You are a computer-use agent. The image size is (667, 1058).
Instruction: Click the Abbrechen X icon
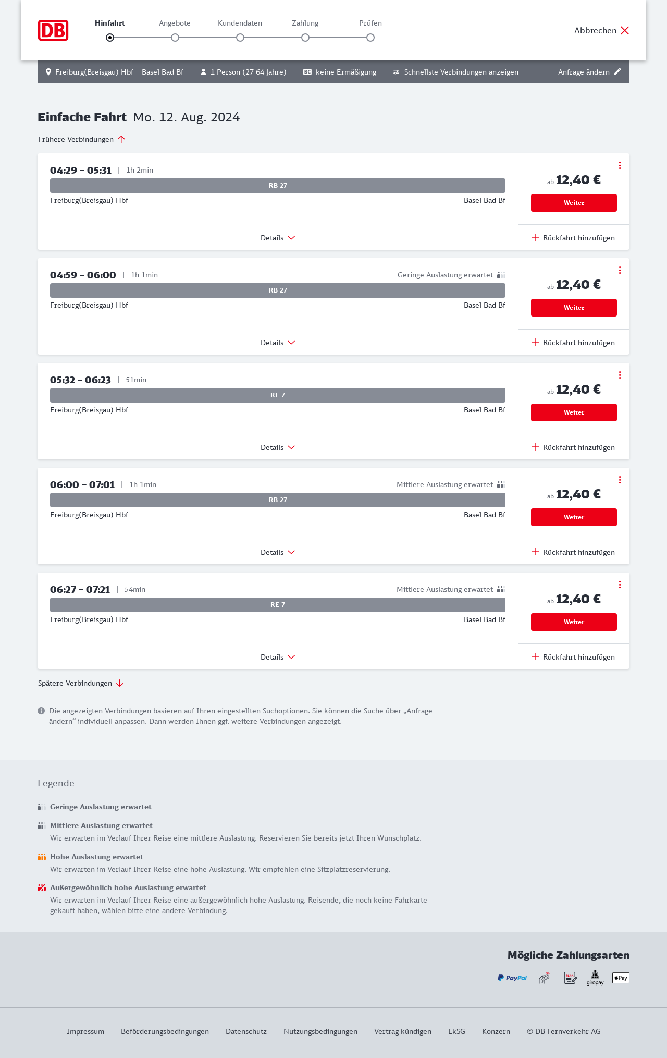(x=625, y=30)
